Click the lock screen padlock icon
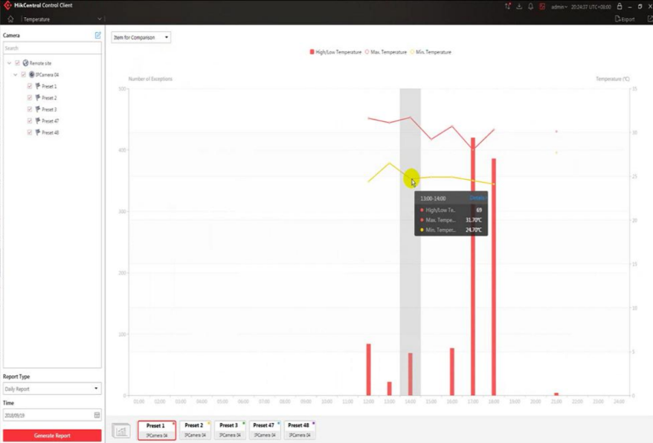 619,6
